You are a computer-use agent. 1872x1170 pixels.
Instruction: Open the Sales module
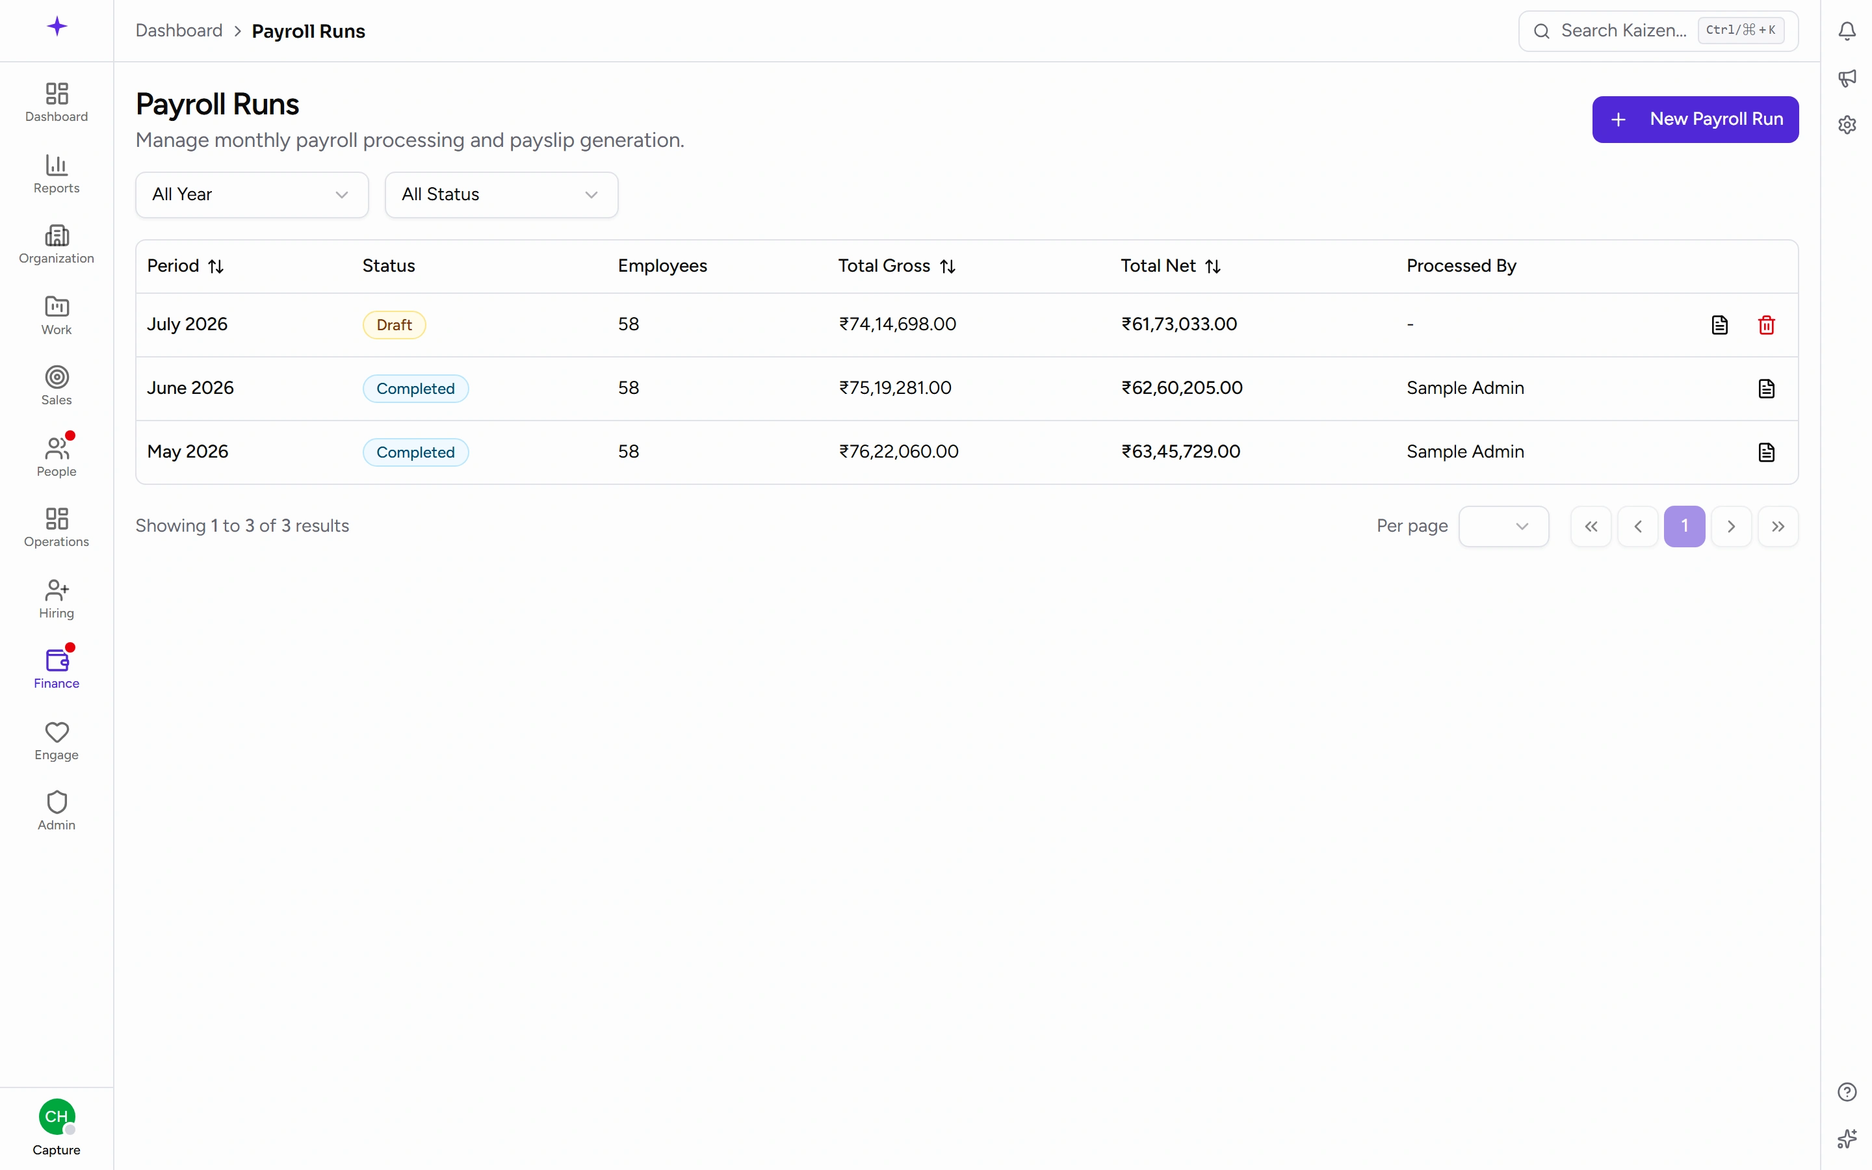pyautogui.click(x=57, y=386)
